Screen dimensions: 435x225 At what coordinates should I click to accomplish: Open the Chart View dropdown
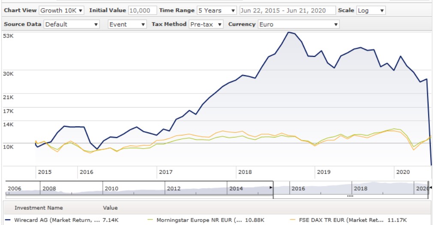(62, 10)
